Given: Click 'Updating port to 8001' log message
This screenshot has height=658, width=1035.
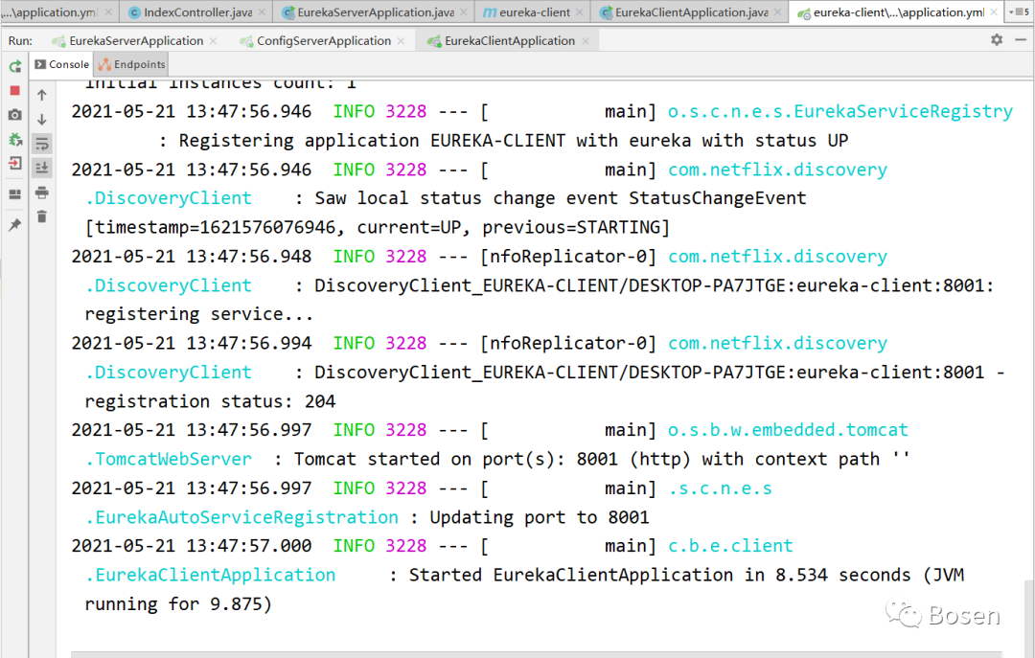Looking at the screenshot, I should click(x=540, y=517).
